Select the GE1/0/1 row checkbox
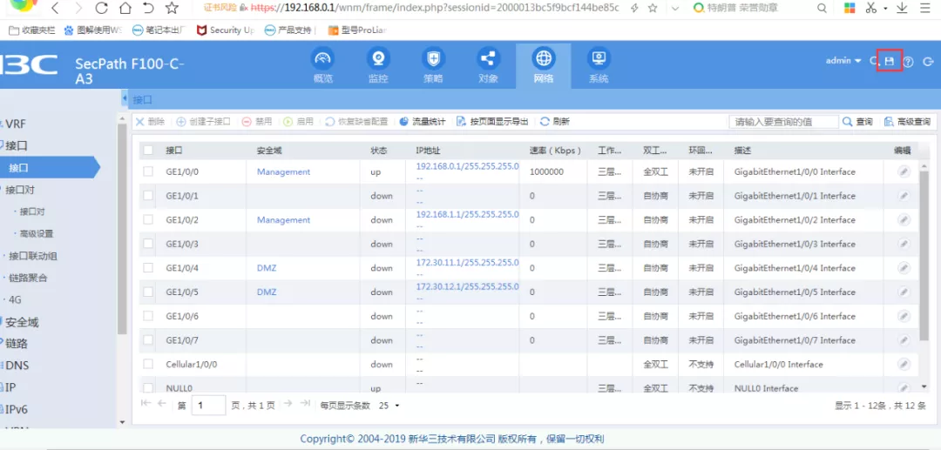 (x=148, y=196)
